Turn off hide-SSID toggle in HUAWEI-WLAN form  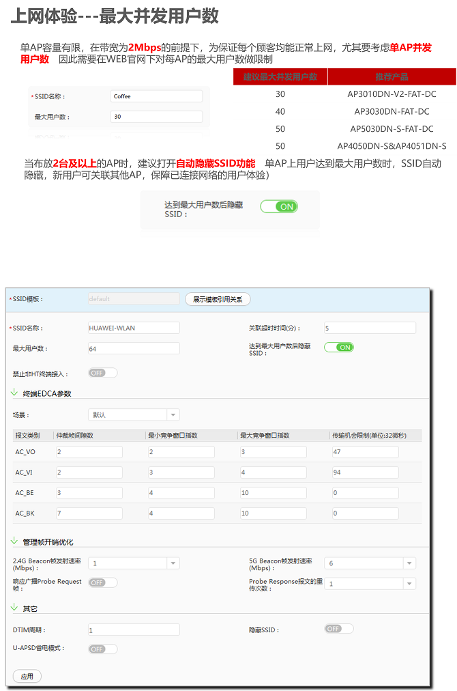(338, 347)
